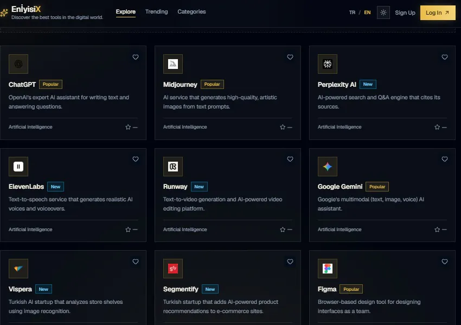Click the New badge on Runway
The image size is (461, 325).
click(199, 187)
